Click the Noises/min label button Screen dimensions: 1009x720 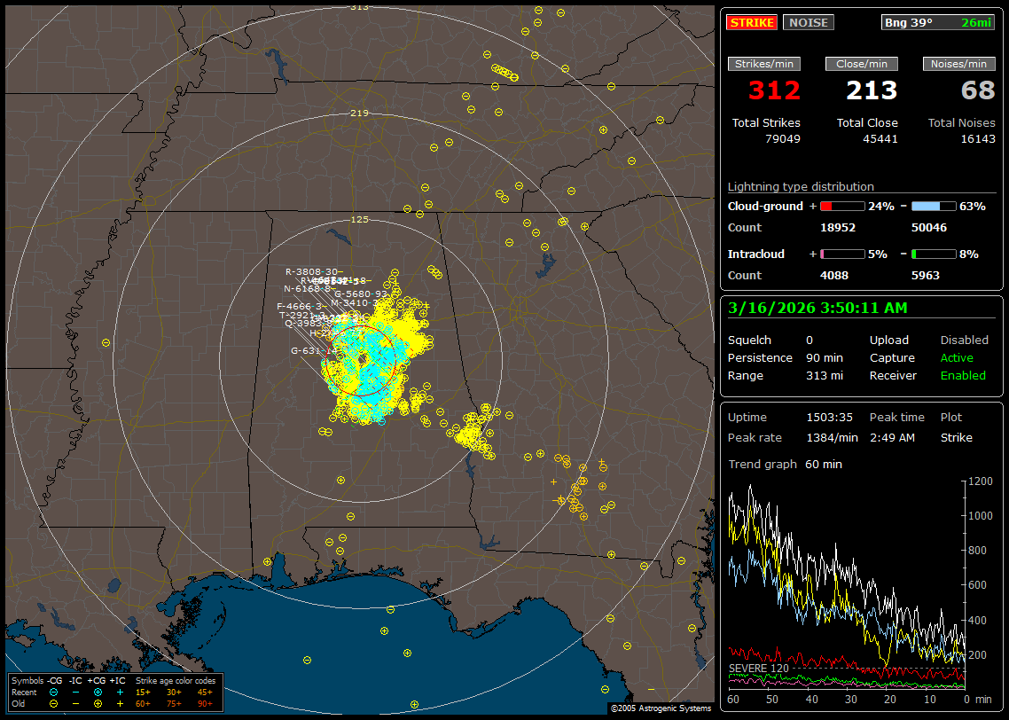pos(958,64)
